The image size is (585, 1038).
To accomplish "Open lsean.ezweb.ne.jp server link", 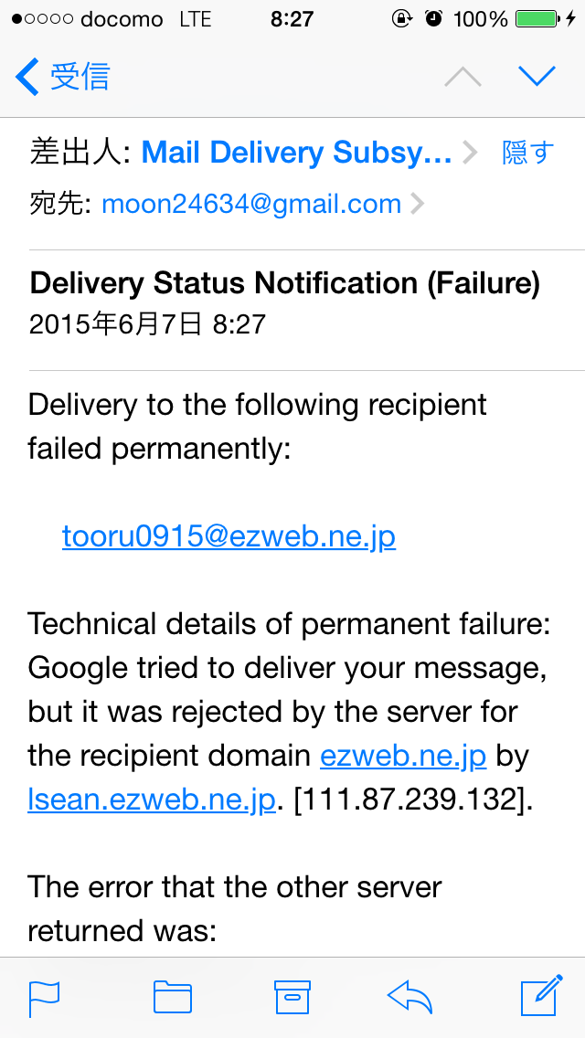I will pos(152,800).
